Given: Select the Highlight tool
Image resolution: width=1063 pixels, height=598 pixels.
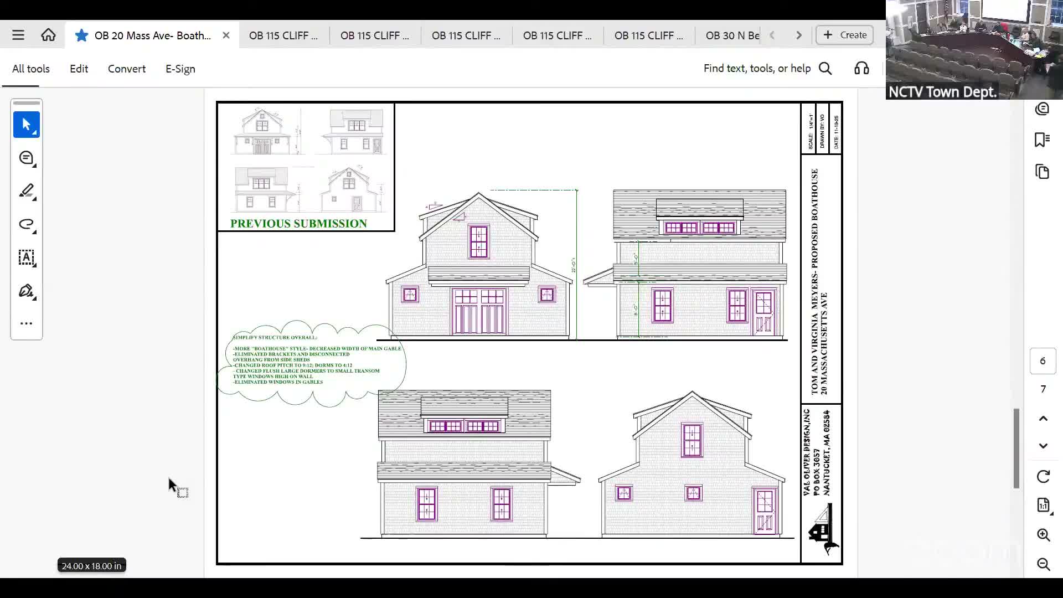Looking at the screenshot, I should (x=26, y=191).
